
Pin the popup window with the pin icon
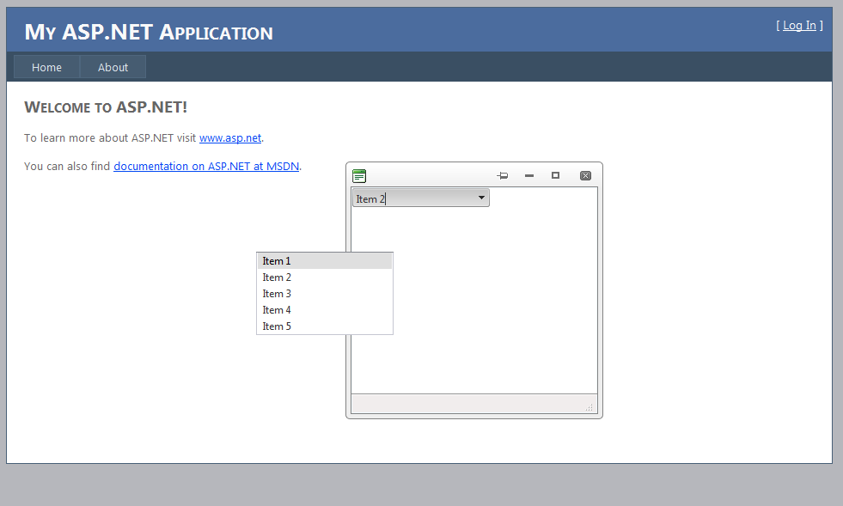coord(503,176)
